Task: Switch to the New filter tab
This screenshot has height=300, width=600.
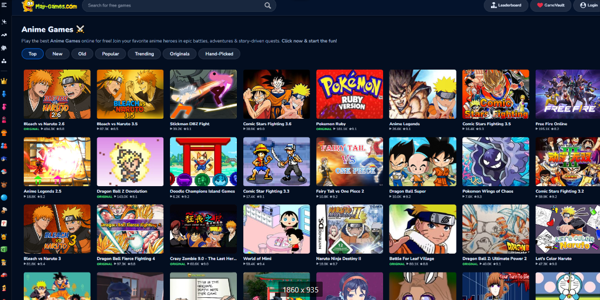Action: point(57,54)
